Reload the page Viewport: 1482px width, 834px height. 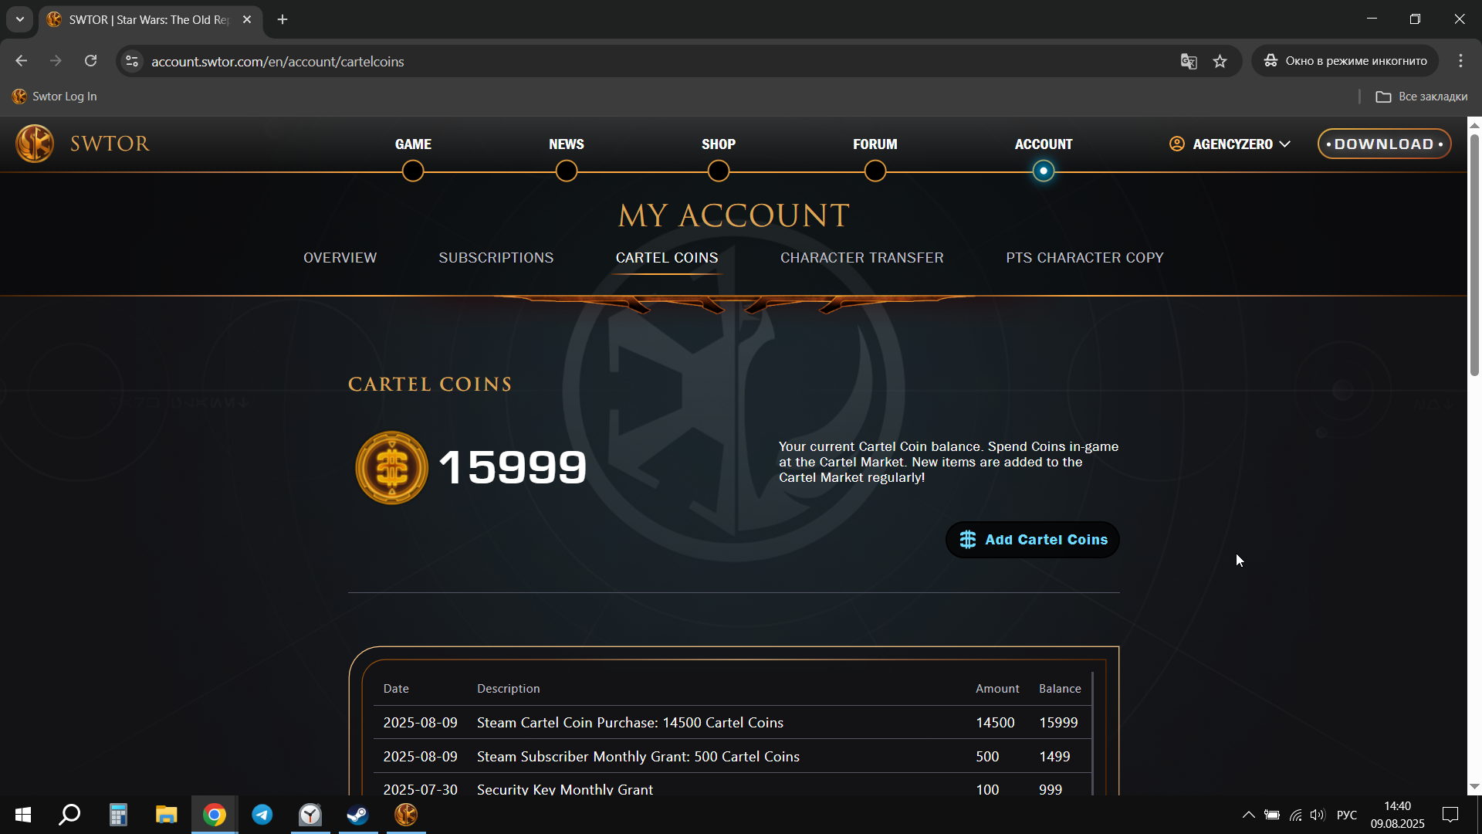(x=90, y=61)
